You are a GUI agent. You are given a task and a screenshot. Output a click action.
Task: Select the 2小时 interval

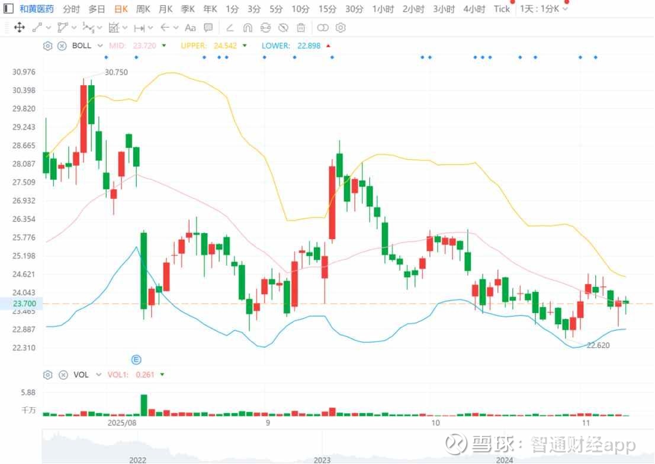coord(413,9)
